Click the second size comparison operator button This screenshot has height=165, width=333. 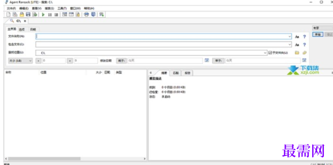(70, 61)
